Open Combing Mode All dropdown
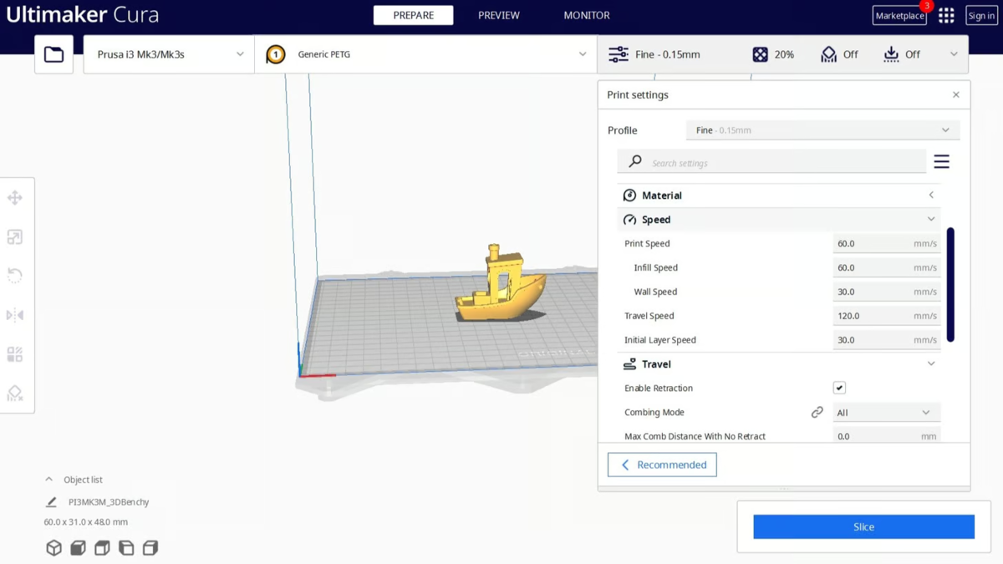The image size is (1003, 564). 886,412
